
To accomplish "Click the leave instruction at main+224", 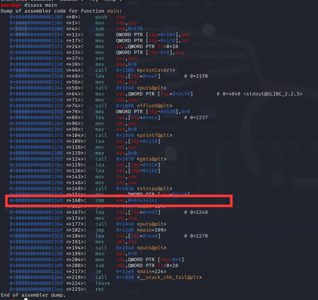I will pos(103,283).
